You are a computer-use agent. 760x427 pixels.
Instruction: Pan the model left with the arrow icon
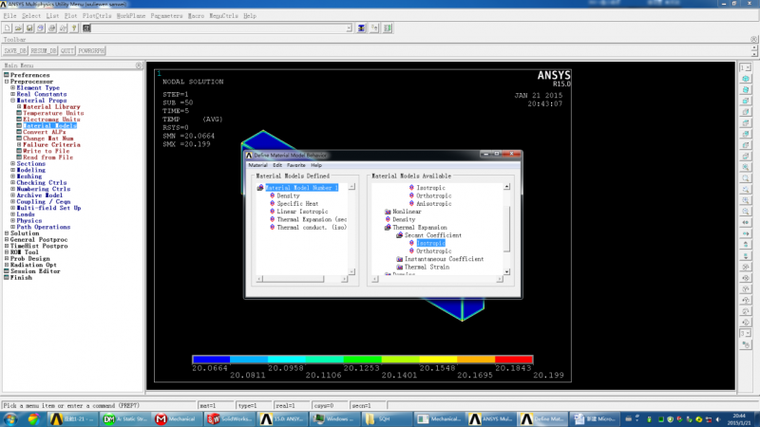click(x=746, y=223)
